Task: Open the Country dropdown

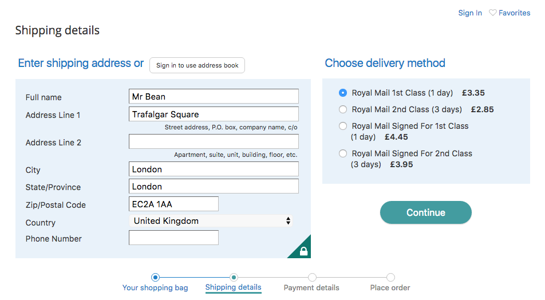Action: pos(211,221)
